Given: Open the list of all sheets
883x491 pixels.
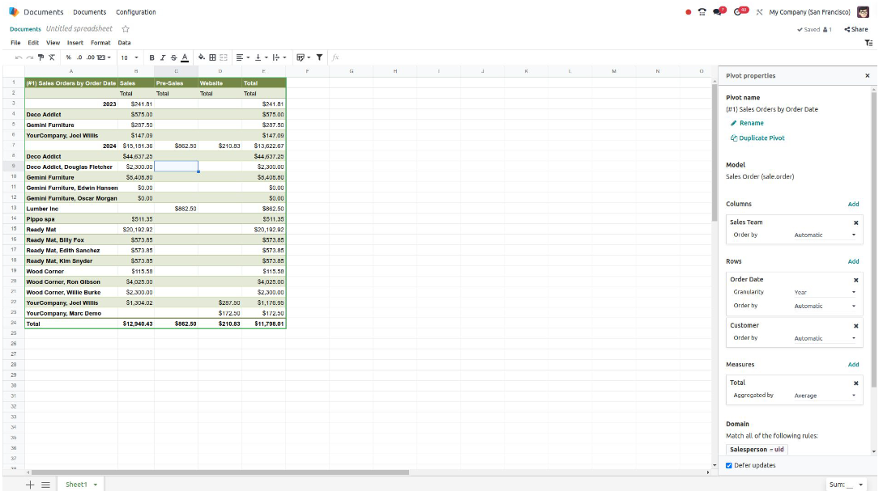Looking at the screenshot, I should tap(45, 485).
